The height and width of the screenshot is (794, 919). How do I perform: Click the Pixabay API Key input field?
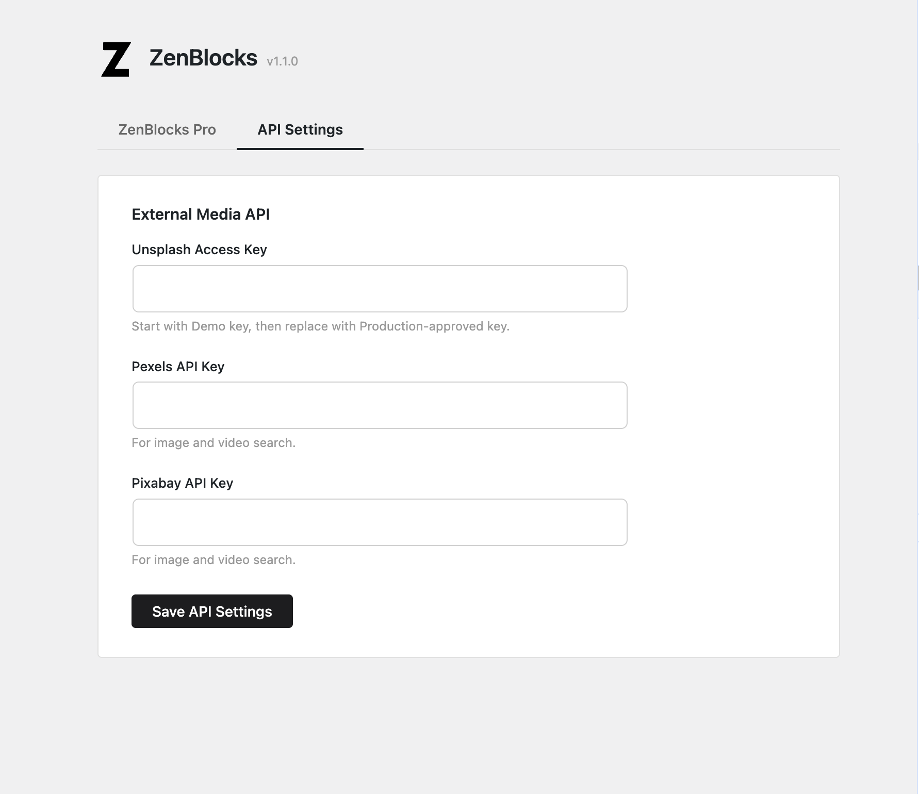pyautogui.click(x=380, y=522)
